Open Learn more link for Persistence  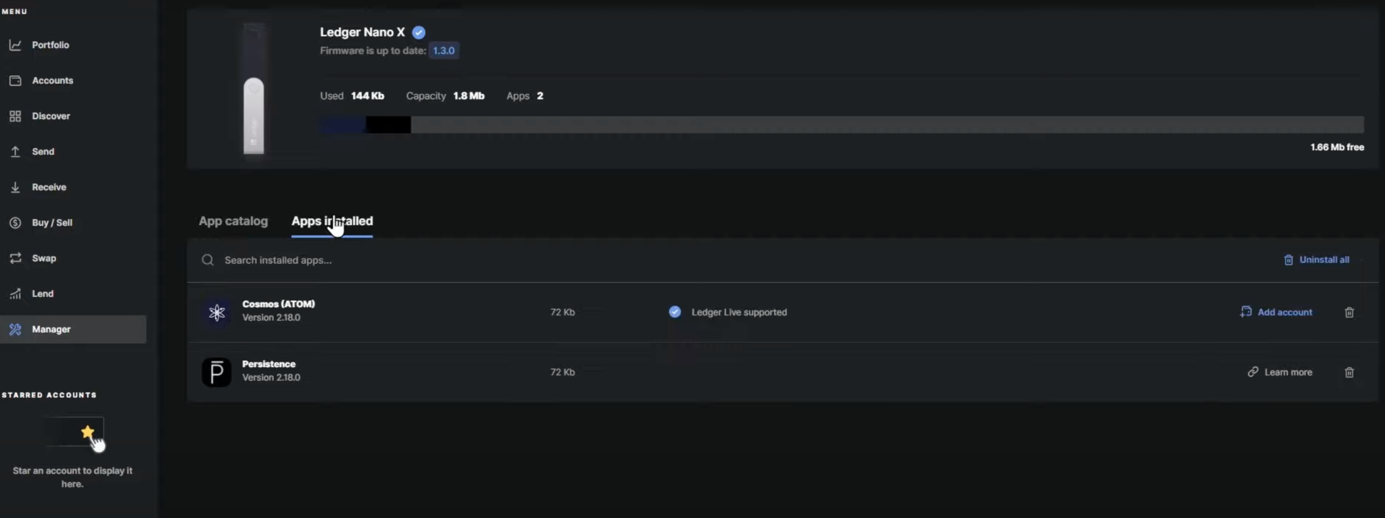(x=1280, y=372)
